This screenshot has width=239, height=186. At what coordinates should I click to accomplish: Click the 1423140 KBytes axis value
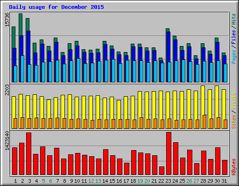7,141
